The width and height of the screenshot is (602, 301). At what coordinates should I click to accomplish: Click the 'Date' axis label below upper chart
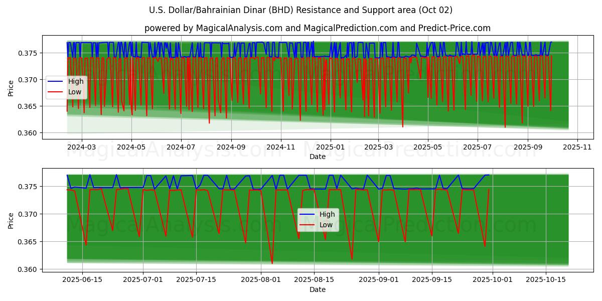(317, 157)
